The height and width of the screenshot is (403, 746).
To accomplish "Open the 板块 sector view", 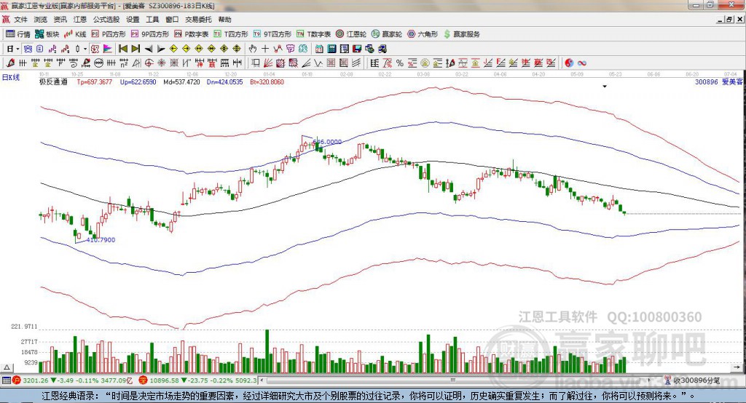I will 47,34.
